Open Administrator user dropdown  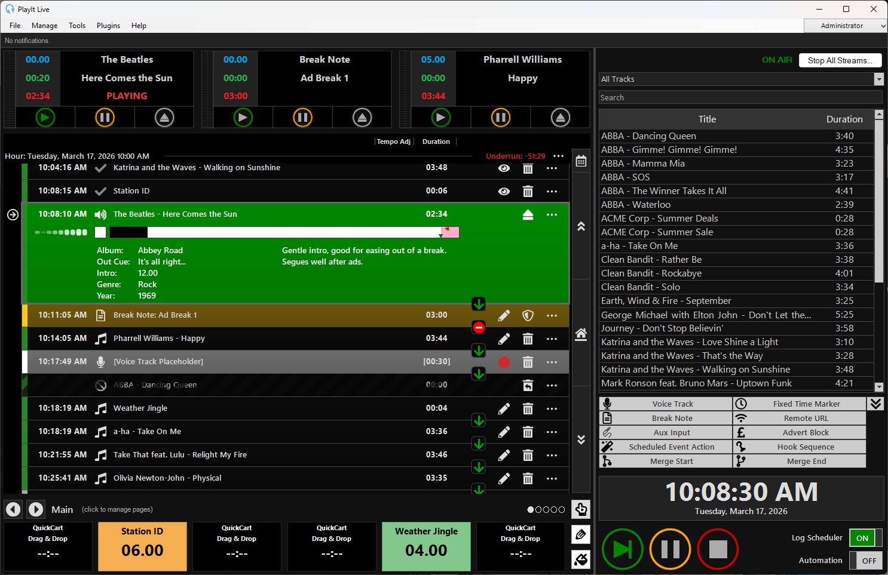846,26
